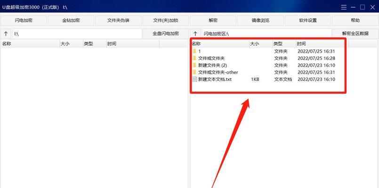This screenshot has width=379, height=188.
Task: Click the 1KB size value
Action: (255, 79)
